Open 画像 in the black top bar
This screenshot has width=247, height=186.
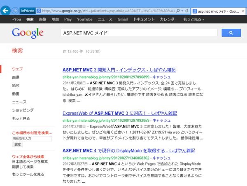pos(42,19)
